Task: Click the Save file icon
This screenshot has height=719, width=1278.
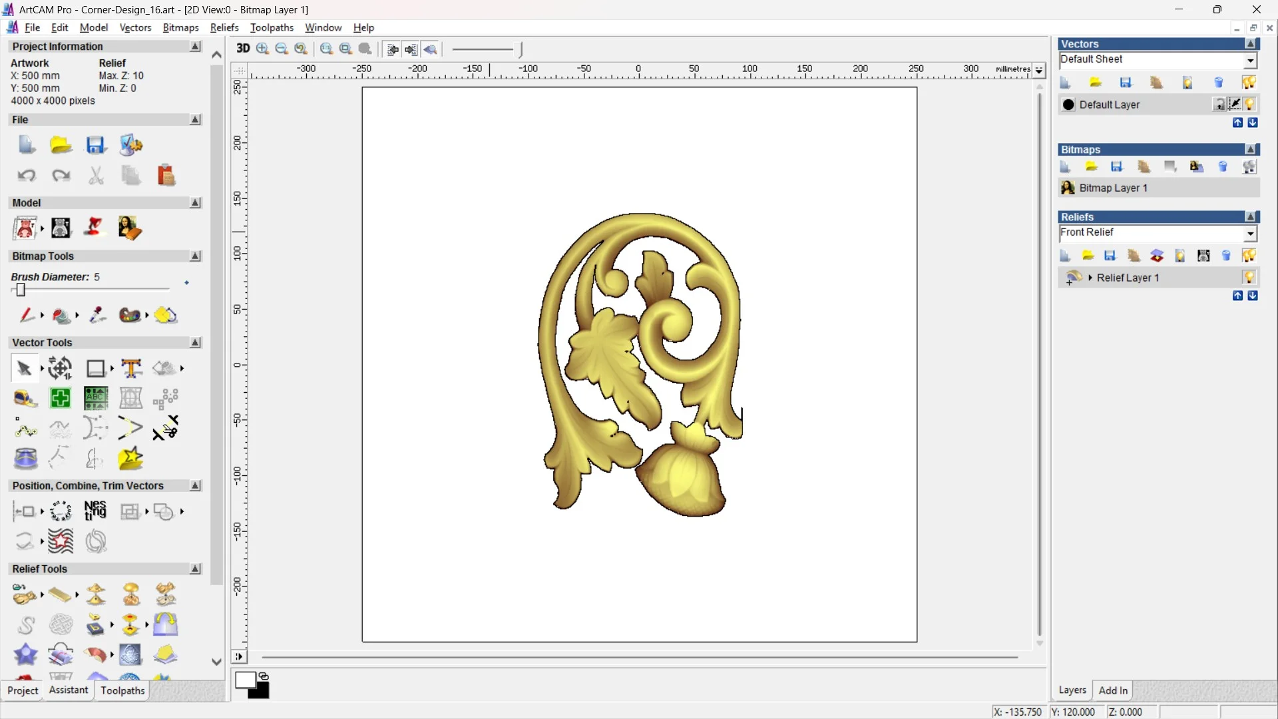Action: pyautogui.click(x=95, y=145)
